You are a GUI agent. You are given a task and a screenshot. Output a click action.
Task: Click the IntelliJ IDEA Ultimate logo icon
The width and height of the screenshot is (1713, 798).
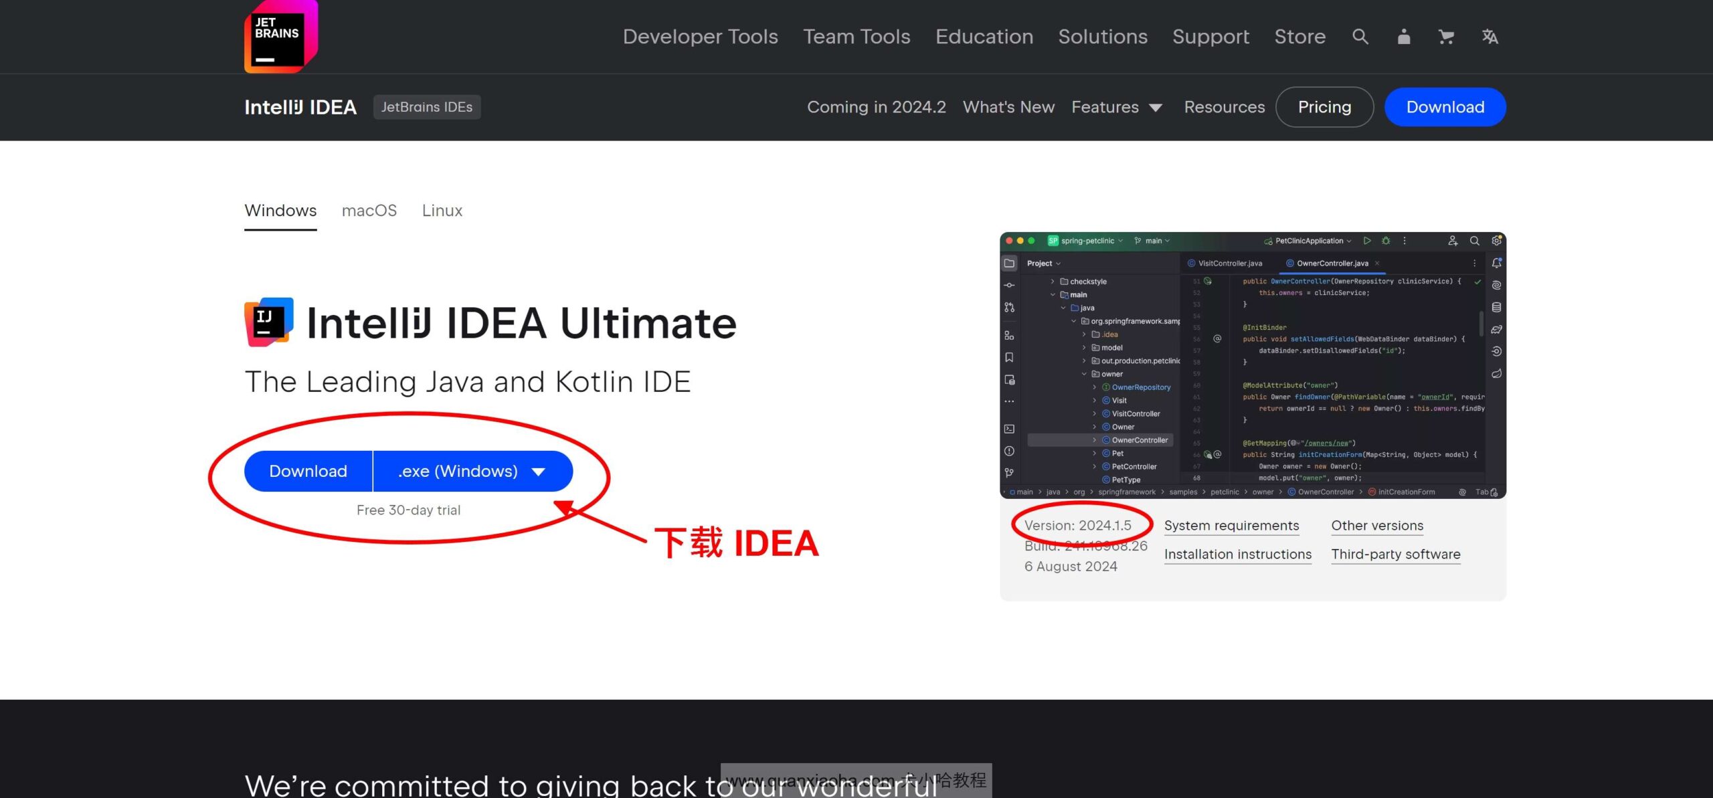click(269, 322)
